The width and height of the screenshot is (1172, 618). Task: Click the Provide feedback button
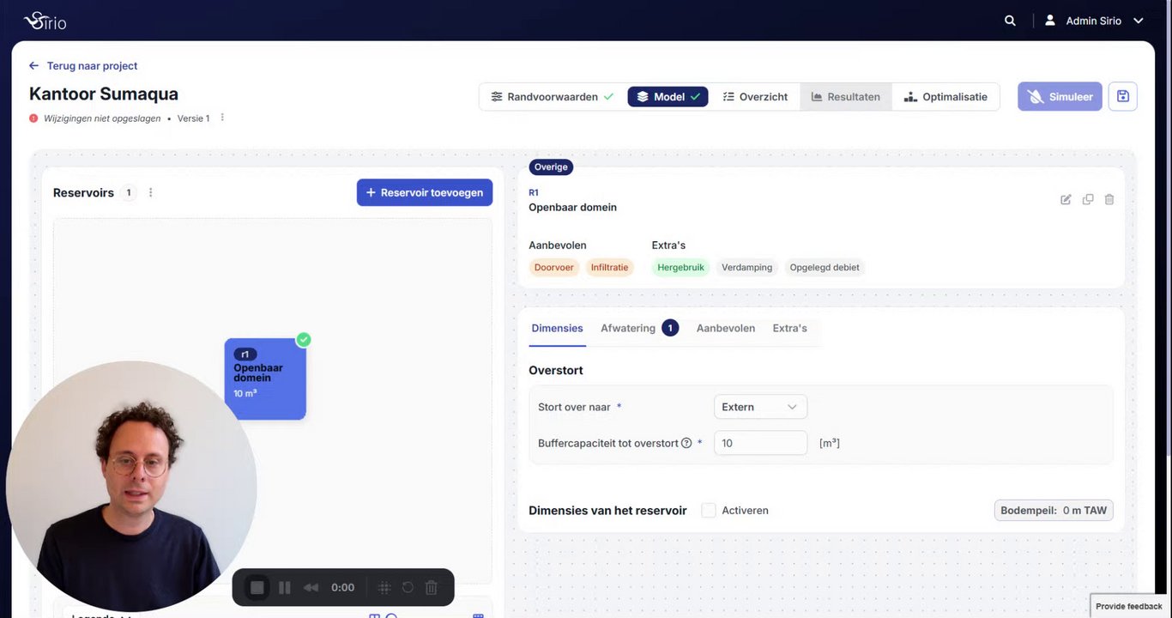pyautogui.click(x=1129, y=606)
